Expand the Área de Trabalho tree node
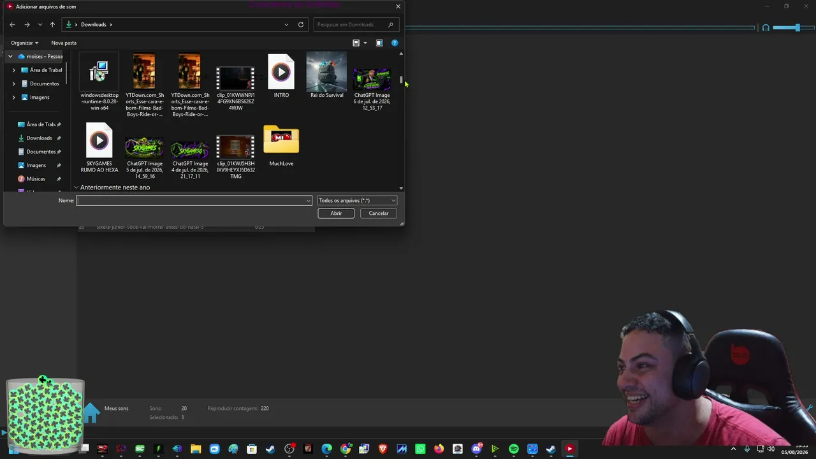The width and height of the screenshot is (816, 459). point(14,70)
